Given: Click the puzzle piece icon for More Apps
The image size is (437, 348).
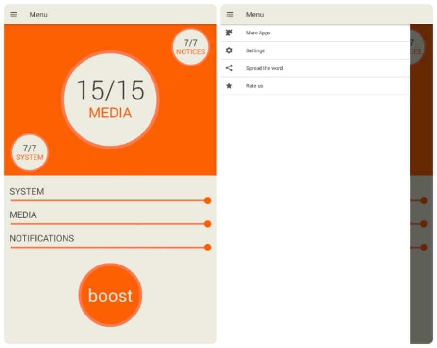Looking at the screenshot, I should tap(229, 33).
